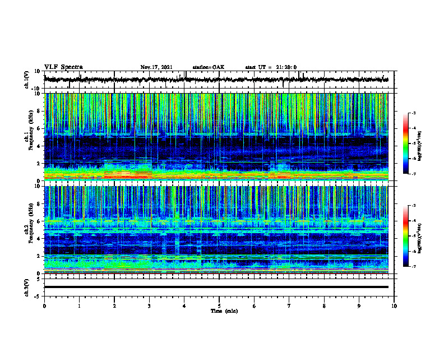Click the ch.3(V) flat black trace
This screenshot has height=343, width=444.
(216, 287)
